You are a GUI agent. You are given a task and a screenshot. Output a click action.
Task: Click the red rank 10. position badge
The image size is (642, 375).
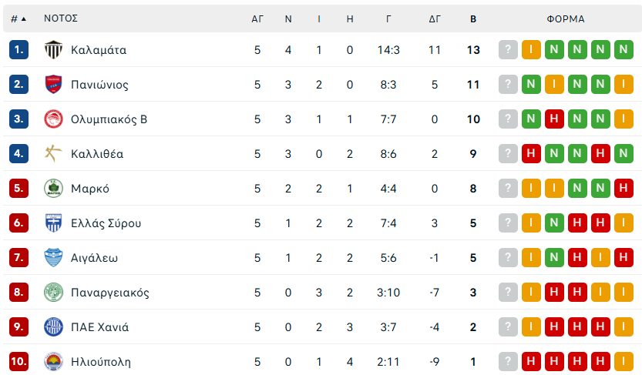[18, 361]
